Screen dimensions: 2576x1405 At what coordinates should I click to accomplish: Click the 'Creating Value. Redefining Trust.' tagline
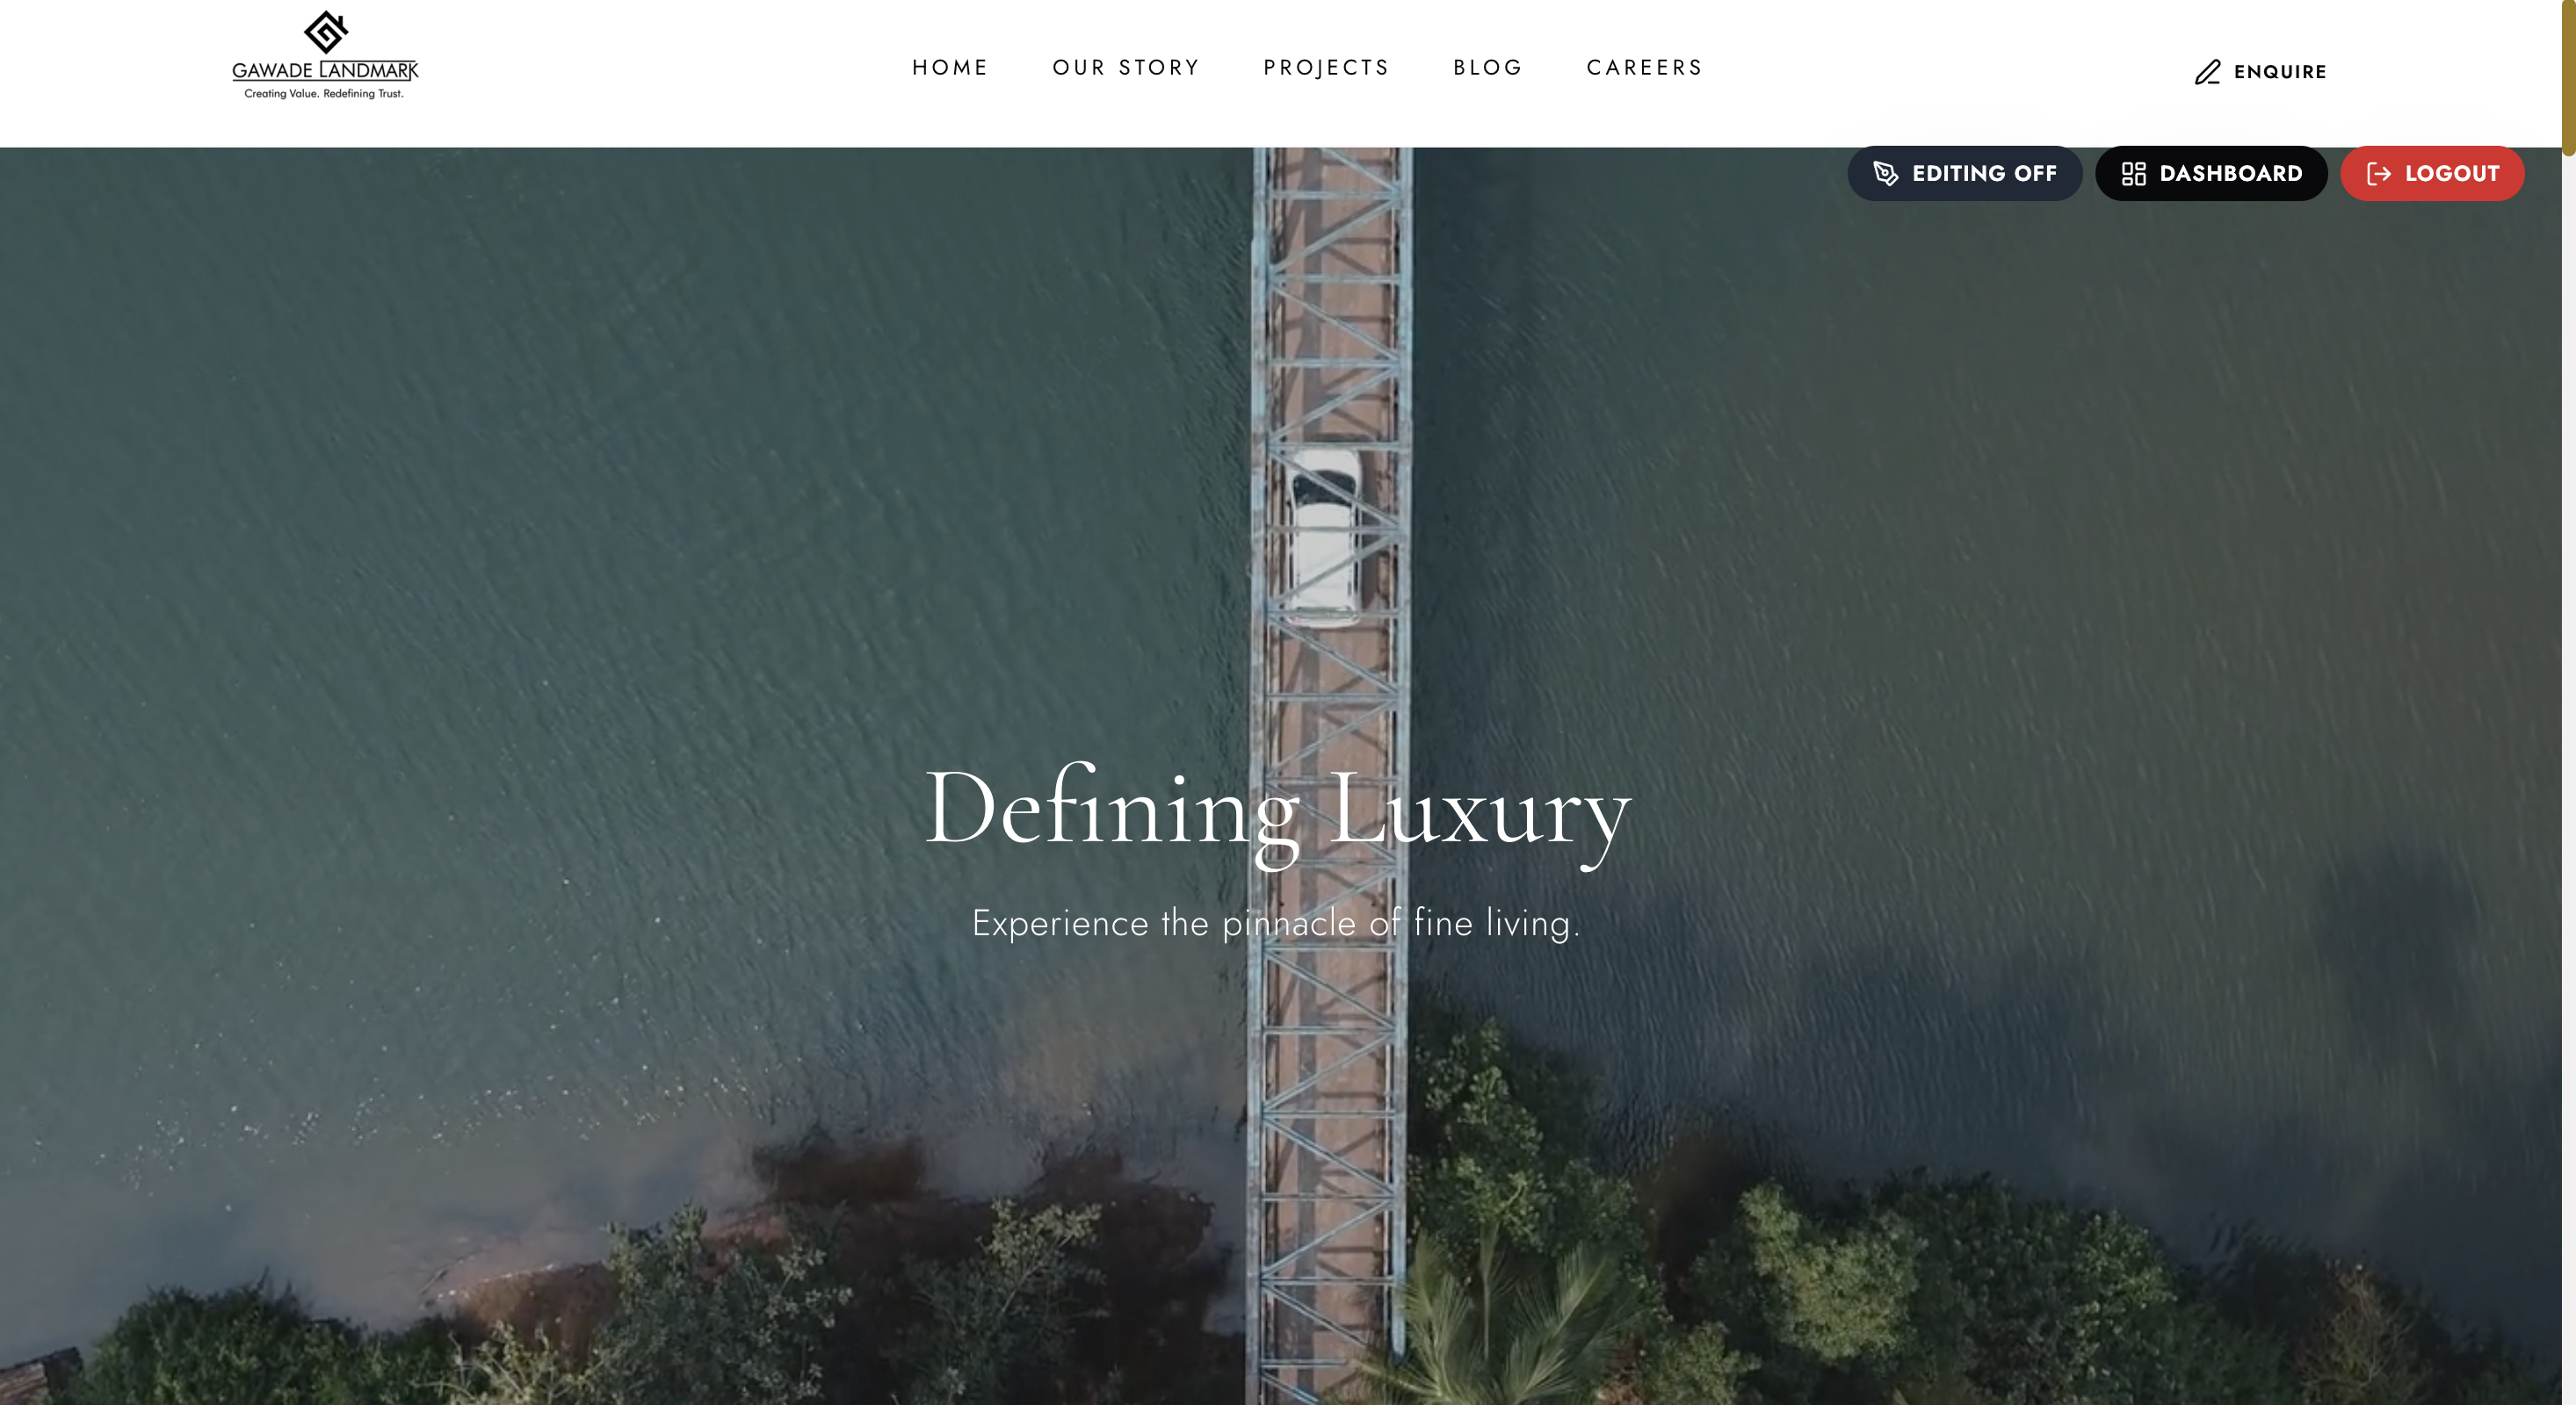(x=324, y=94)
